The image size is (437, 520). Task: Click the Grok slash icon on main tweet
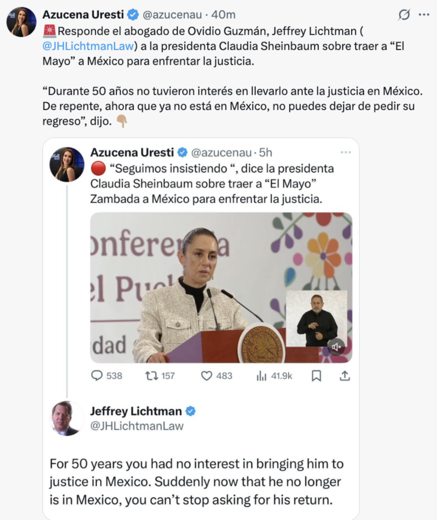coord(404,15)
